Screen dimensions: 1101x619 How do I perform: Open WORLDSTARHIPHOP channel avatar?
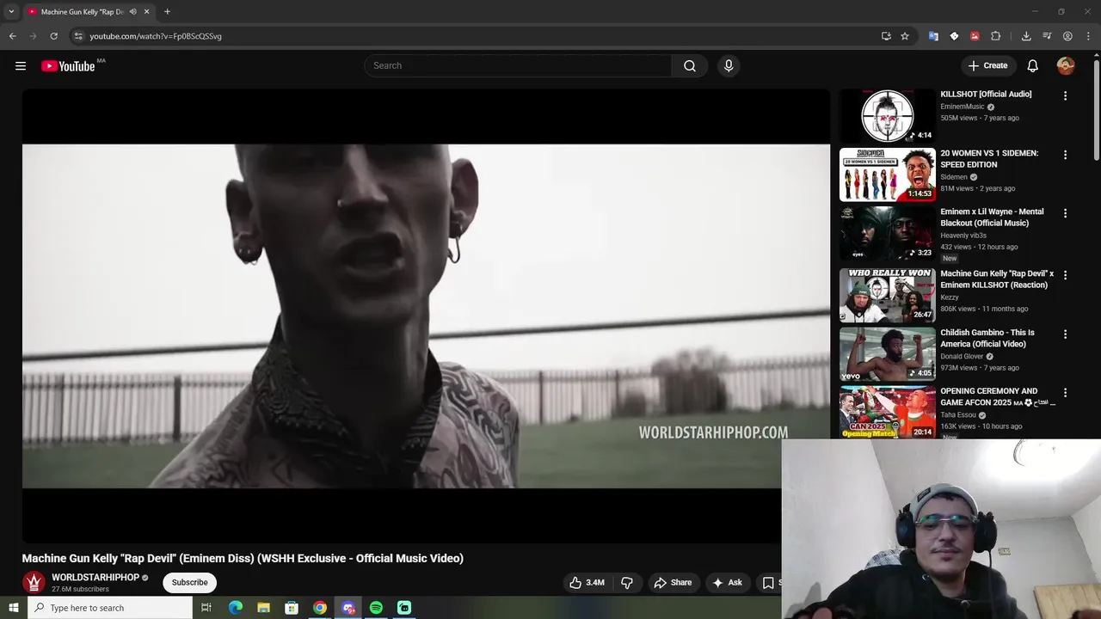pos(34,582)
